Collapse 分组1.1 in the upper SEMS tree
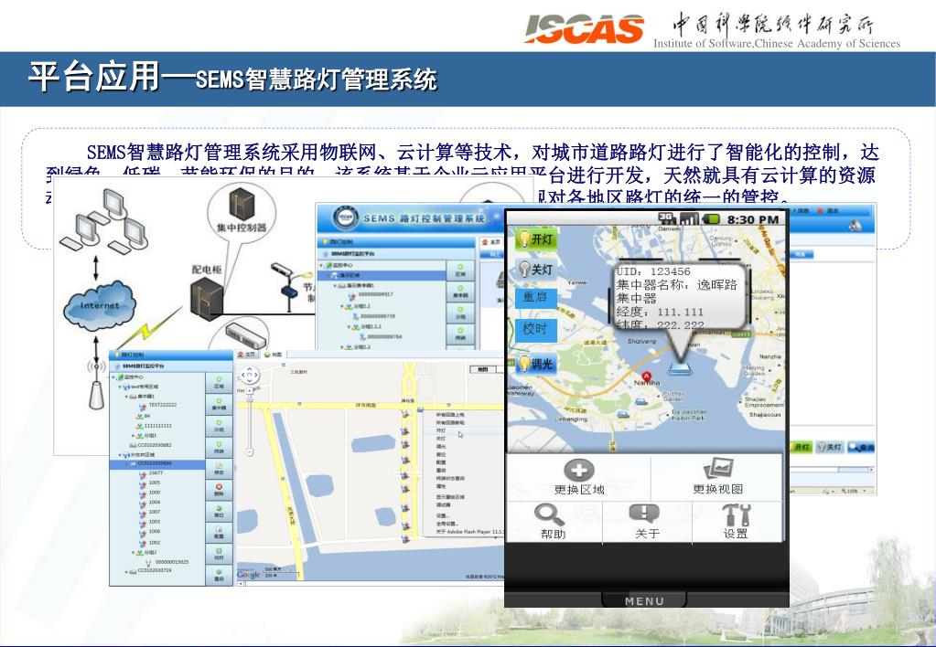The height and width of the screenshot is (647, 936). 342,306
